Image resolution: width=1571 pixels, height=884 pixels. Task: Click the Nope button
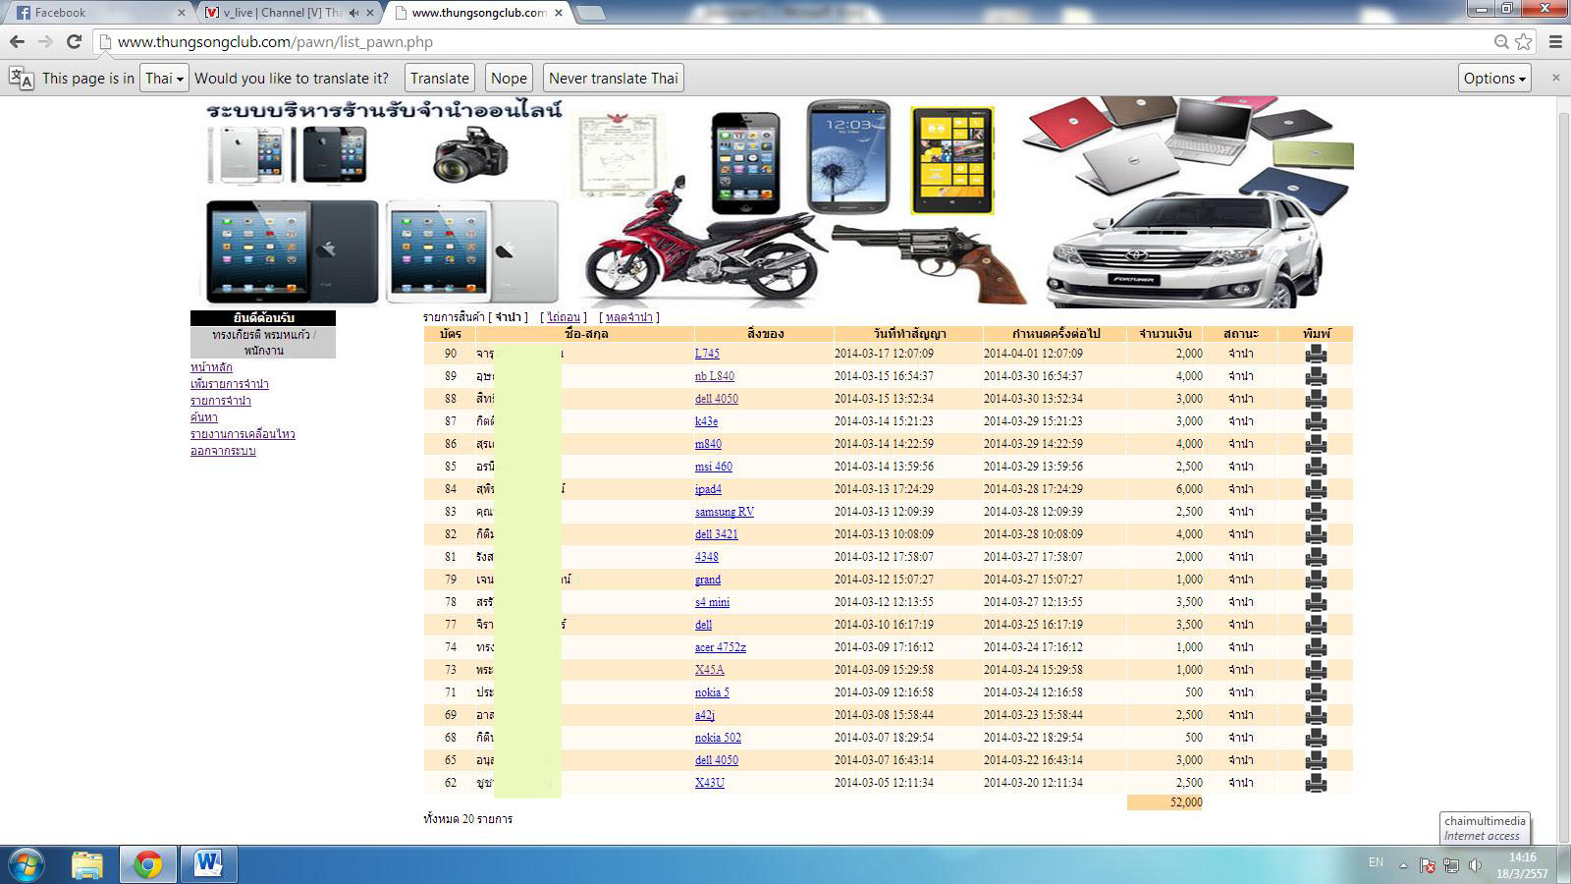(509, 79)
